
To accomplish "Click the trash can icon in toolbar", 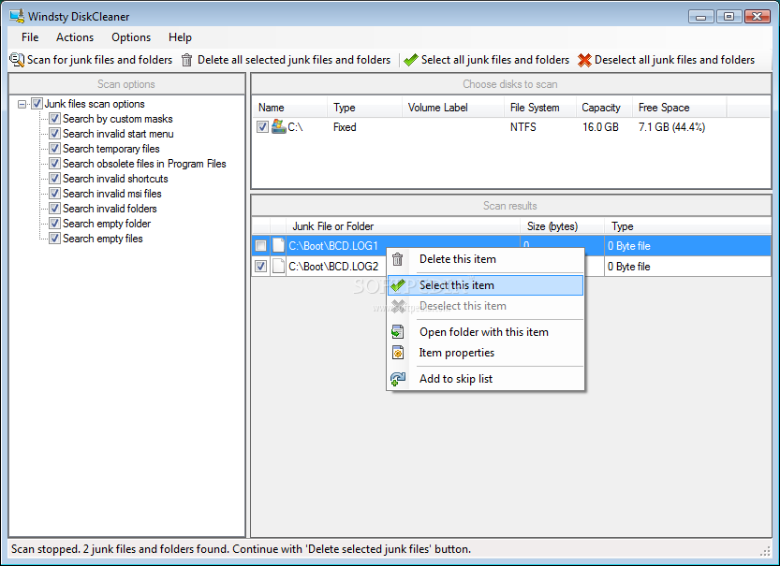I will click(x=186, y=60).
